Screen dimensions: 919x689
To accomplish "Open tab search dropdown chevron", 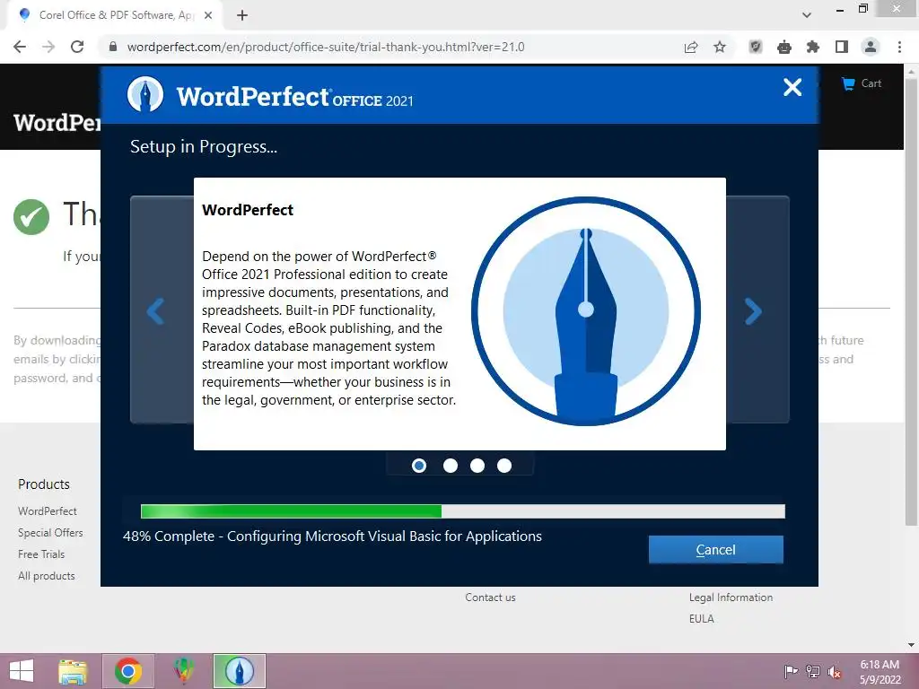I will pyautogui.click(x=807, y=15).
